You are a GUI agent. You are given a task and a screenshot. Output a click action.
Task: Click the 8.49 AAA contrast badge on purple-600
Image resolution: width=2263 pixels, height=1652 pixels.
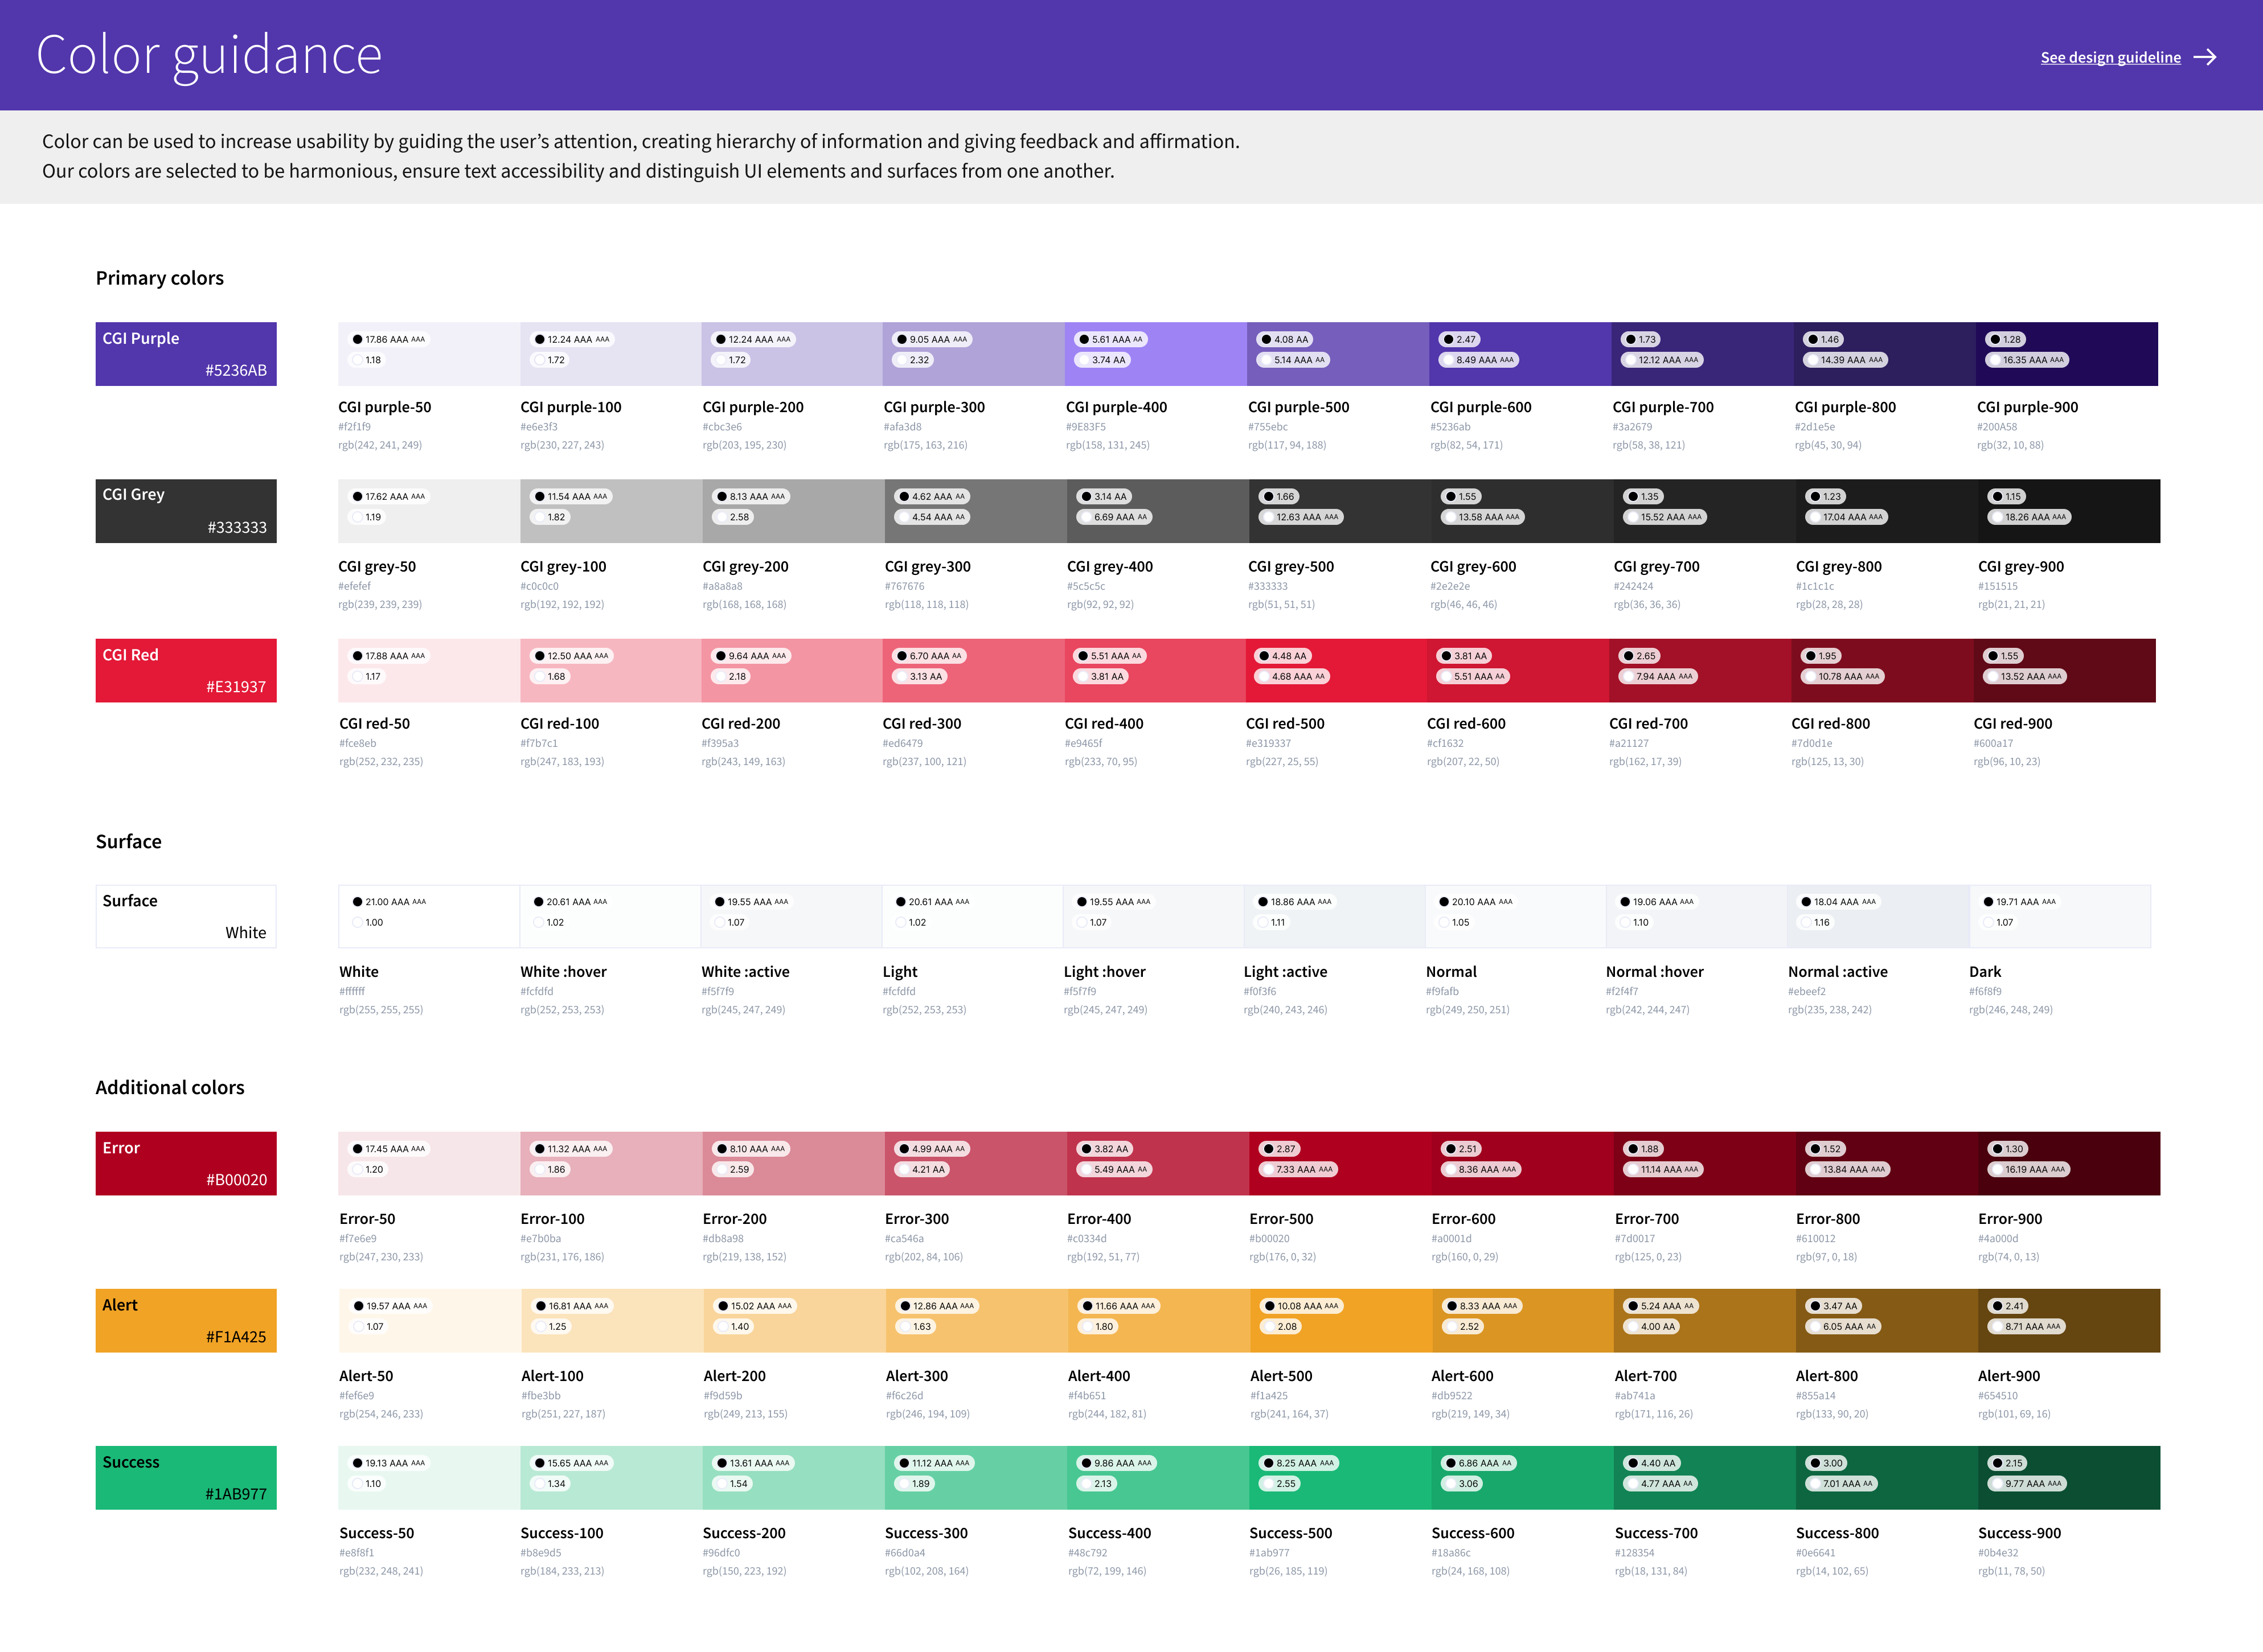click(1479, 360)
